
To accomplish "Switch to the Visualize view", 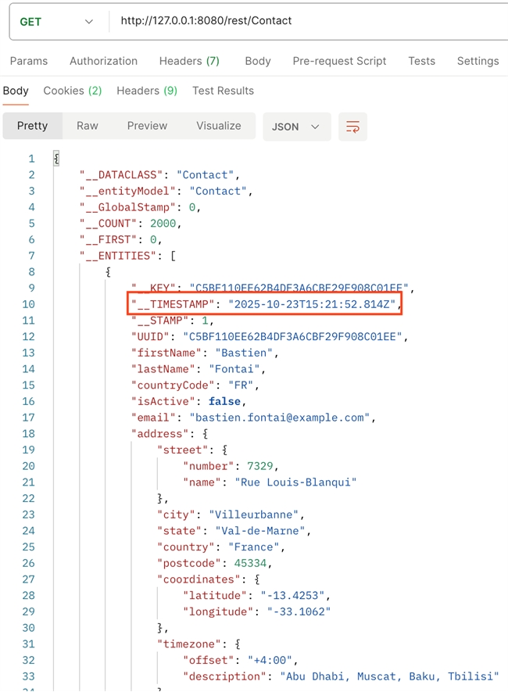I will [x=219, y=126].
